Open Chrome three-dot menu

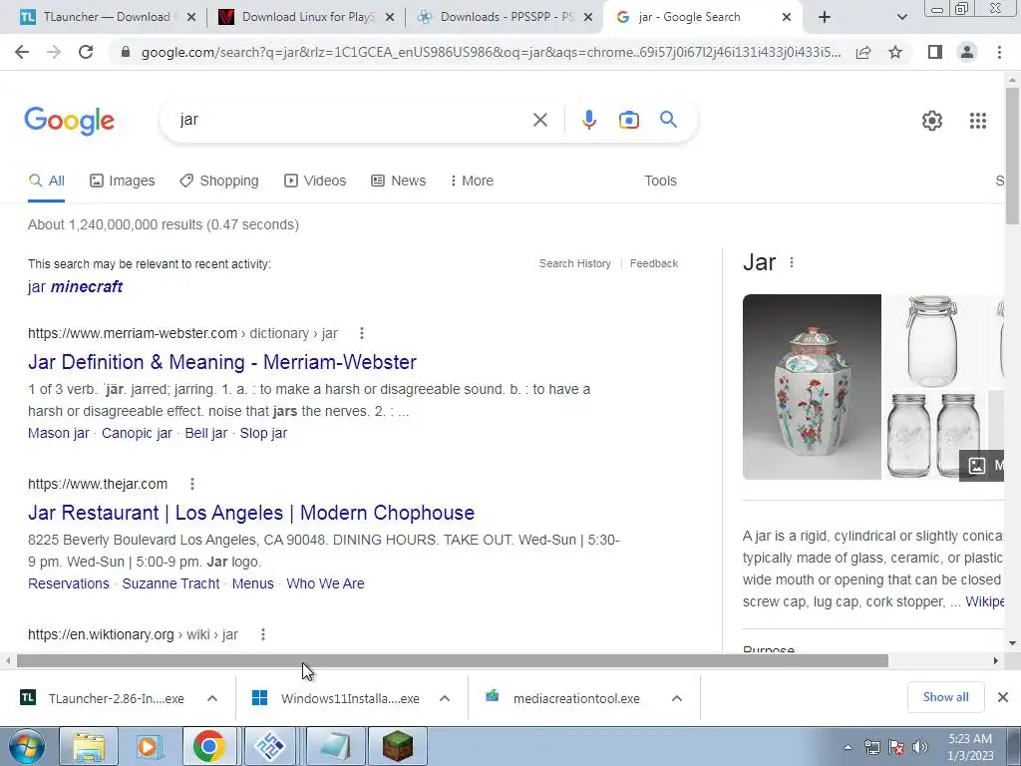coord(999,52)
